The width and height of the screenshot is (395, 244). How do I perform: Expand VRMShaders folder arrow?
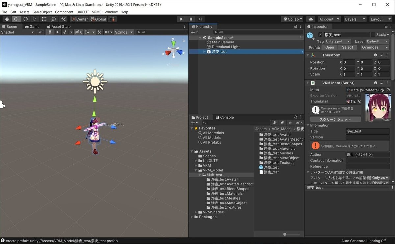[x=196, y=212]
